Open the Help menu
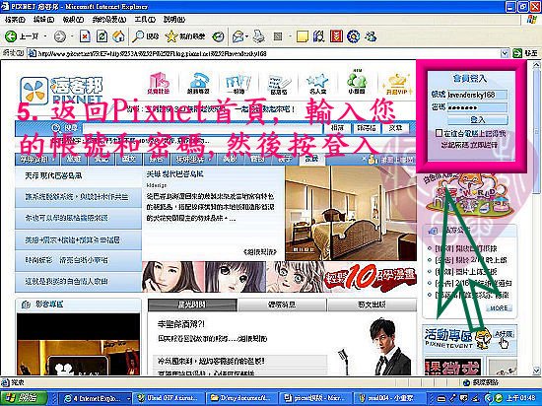The height and width of the screenshot is (406, 542). tap(173, 20)
